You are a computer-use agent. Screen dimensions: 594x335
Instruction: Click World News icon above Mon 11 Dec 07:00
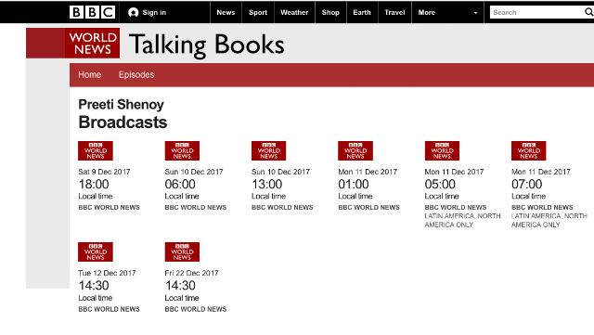tap(529, 151)
